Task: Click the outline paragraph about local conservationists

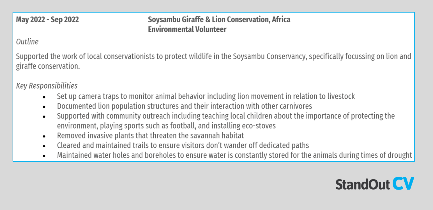Action: (x=213, y=61)
